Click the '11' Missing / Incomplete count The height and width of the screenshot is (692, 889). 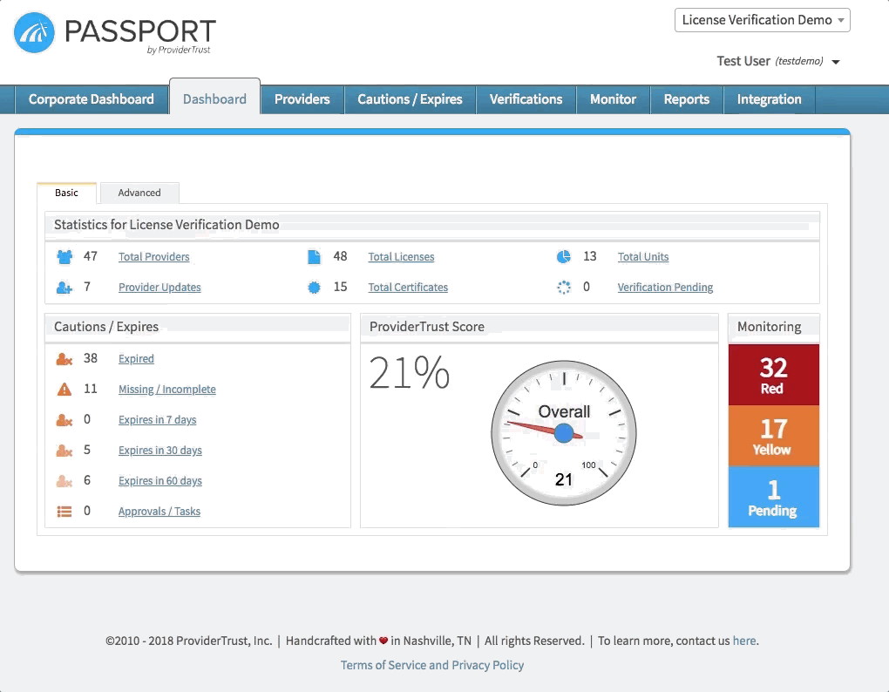tap(90, 389)
